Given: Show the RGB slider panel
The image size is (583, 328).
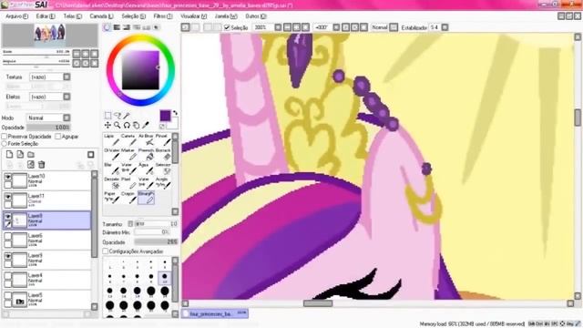Looking at the screenshot, I should (117, 27).
